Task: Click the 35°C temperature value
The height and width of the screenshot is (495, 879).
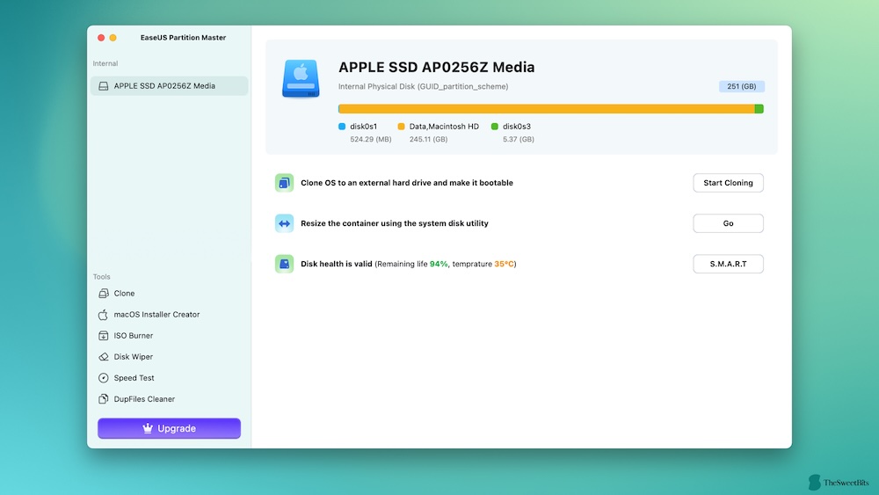Action: (504, 264)
